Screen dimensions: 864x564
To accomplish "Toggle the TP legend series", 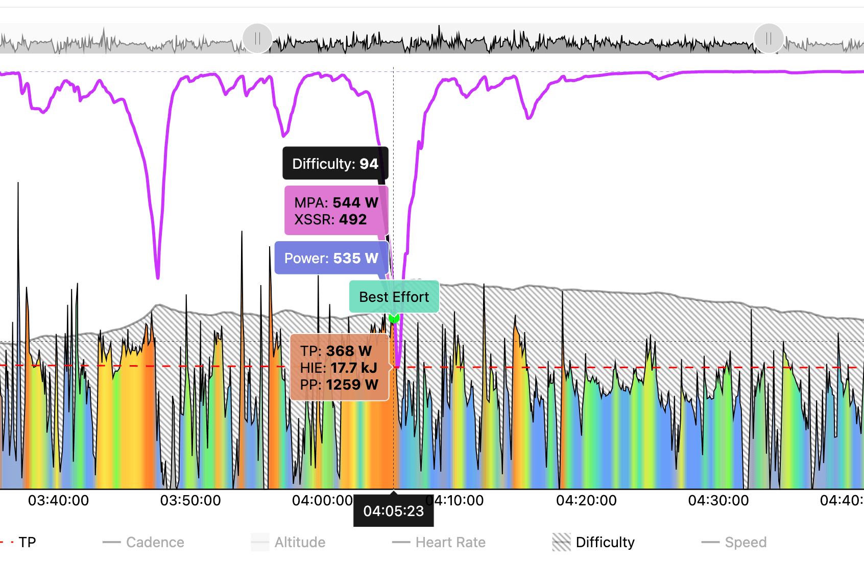I will coord(18,542).
